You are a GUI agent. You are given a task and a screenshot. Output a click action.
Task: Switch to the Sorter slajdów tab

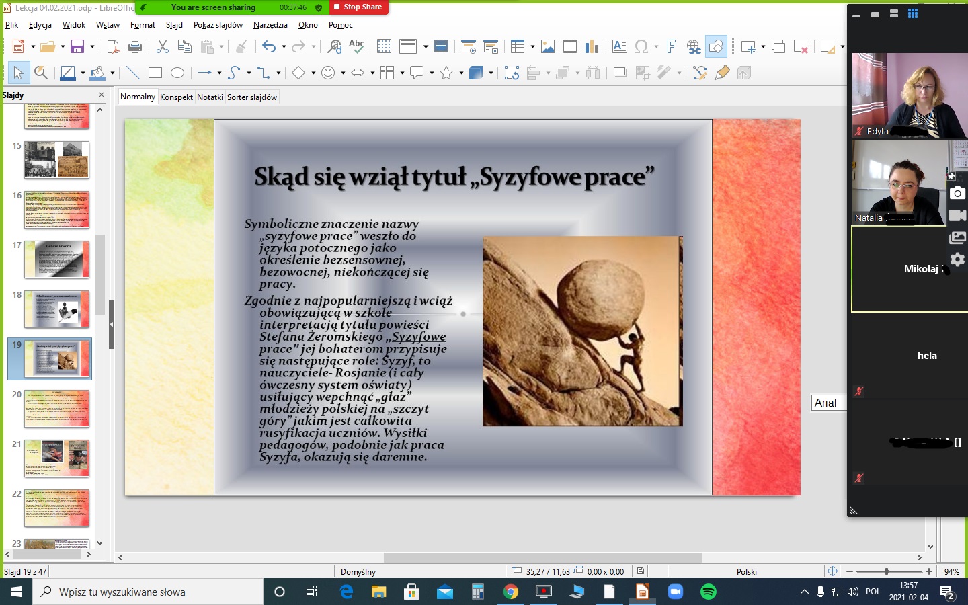[252, 97]
